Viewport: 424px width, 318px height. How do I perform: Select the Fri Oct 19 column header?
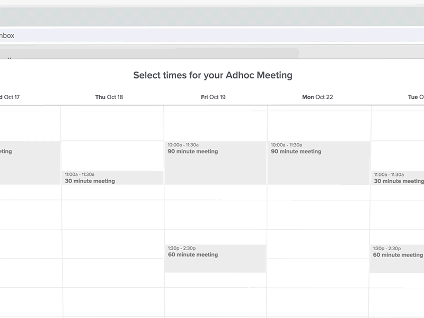click(213, 97)
